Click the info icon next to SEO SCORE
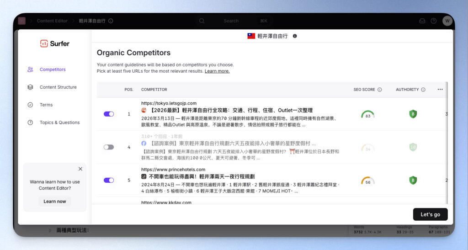The height and width of the screenshot is (250, 468). click(380, 90)
